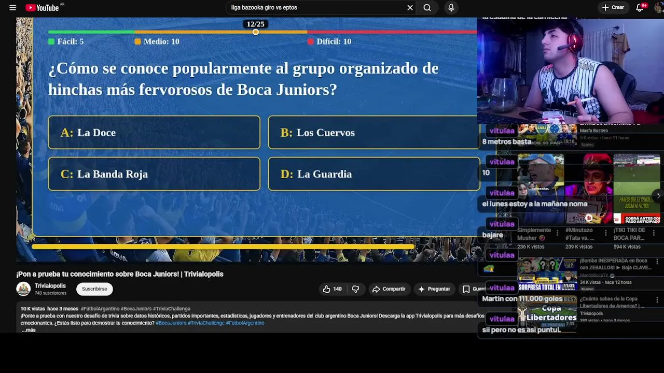Click the Suscribirse button
Image resolution: width=664 pixels, height=373 pixels.
click(94, 289)
